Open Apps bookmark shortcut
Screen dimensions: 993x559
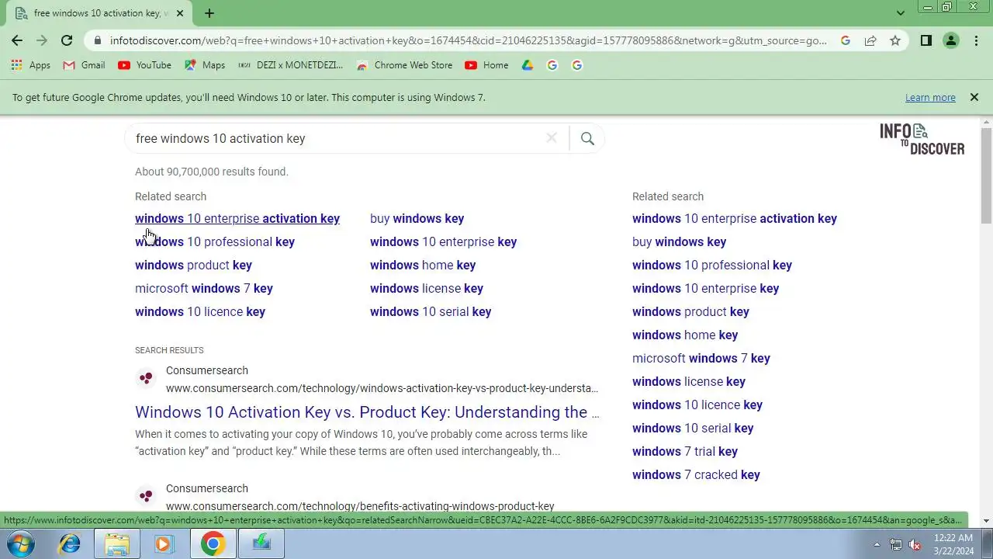(x=31, y=65)
